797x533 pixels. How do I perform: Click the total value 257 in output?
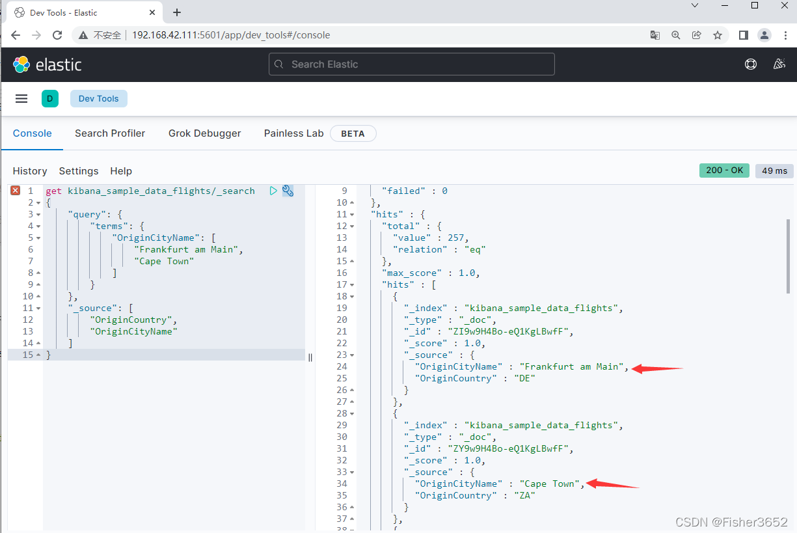pos(455,238)
